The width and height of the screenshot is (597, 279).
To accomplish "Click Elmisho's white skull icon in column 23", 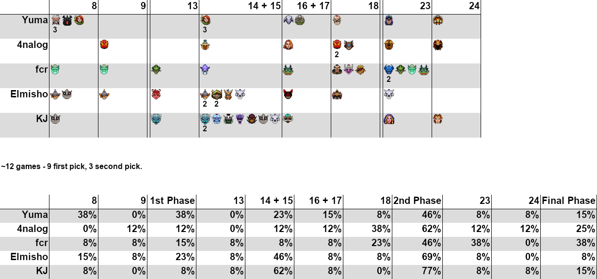I will [388, 94].
